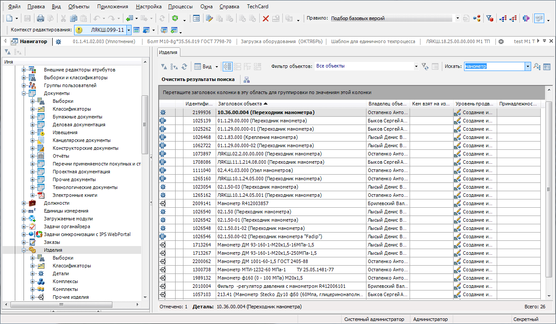The image size is (556, 324).
Task: Click the results table vertical scrollbar
Action: pos(549,189)
